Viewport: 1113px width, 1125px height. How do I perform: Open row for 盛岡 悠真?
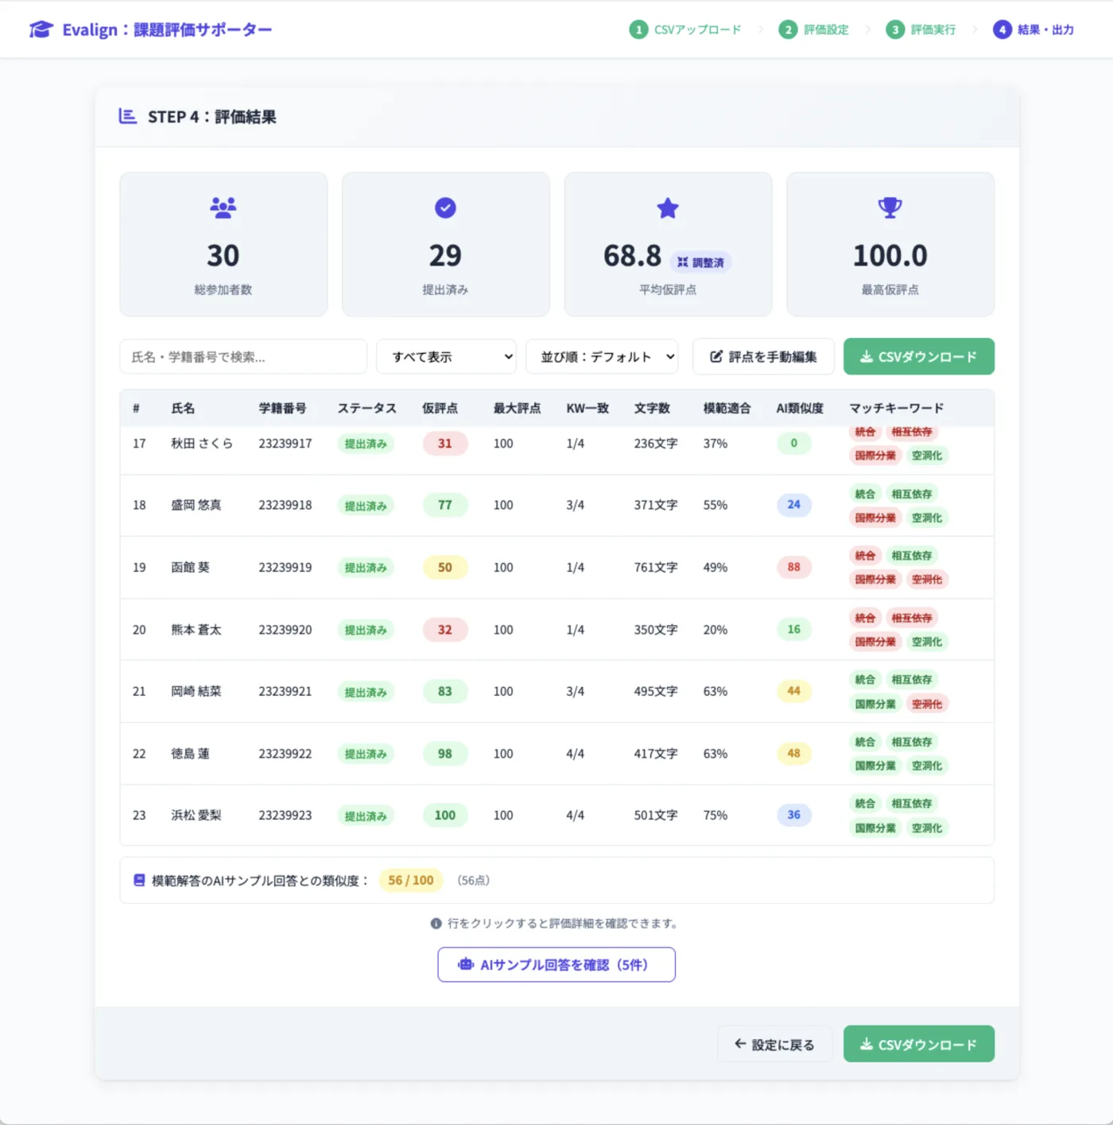[x=556, y=506]
